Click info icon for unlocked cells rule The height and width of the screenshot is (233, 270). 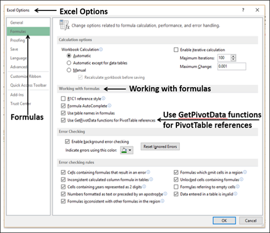[242, 179]
